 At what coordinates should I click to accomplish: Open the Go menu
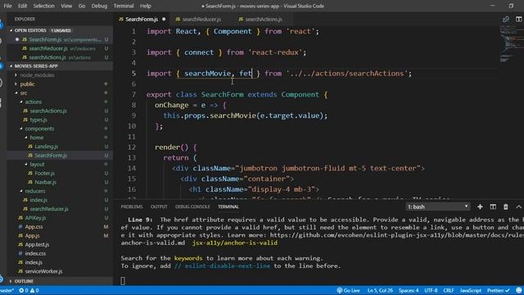(82, 6)
